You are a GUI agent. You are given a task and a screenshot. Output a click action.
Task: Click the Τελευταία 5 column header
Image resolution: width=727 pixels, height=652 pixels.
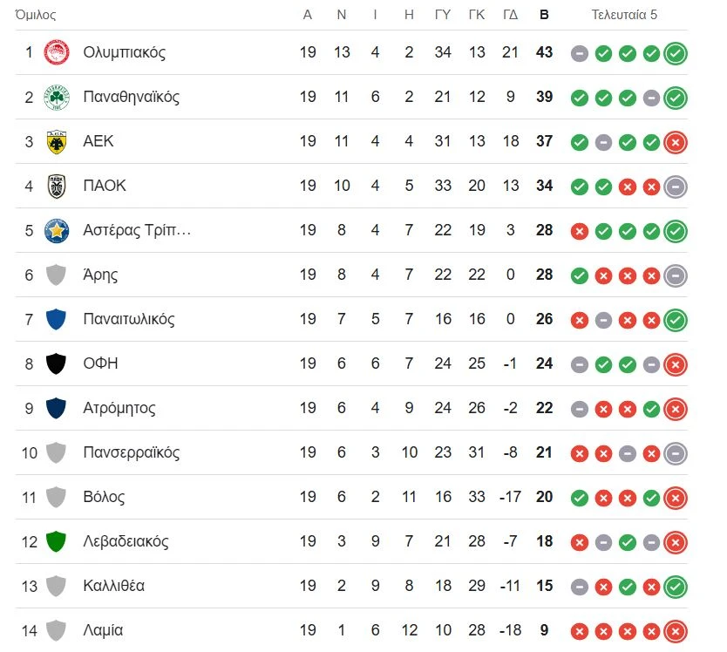[x=624, y=15]
